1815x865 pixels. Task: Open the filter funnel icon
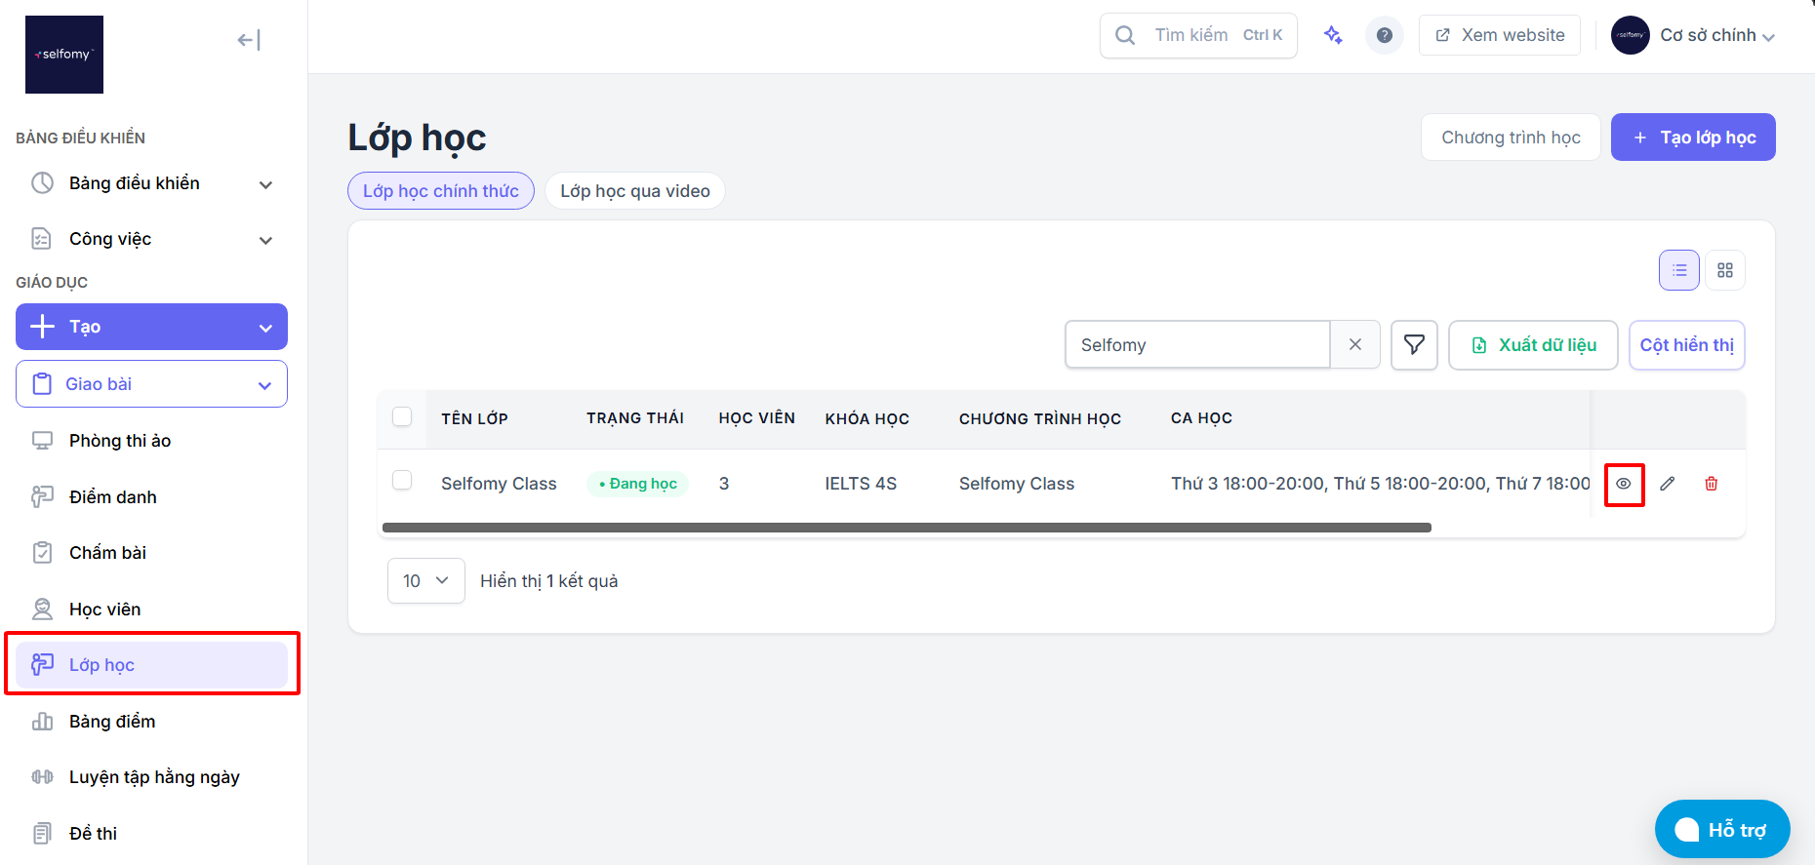1414,344
